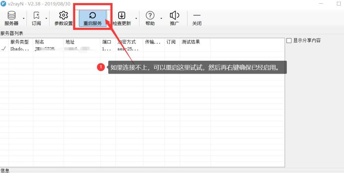This screenshot has height=173, width=344.
Task: Sort by 地址 column header
Action: tap(82, 42)
